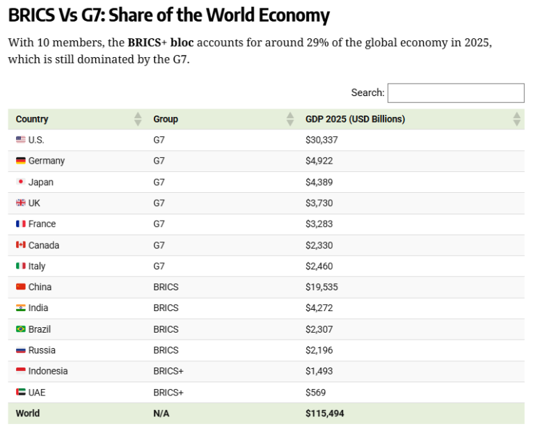Select the U.S. country name
Viewport: 538px width, 426px height.
[x=36, y=140]
